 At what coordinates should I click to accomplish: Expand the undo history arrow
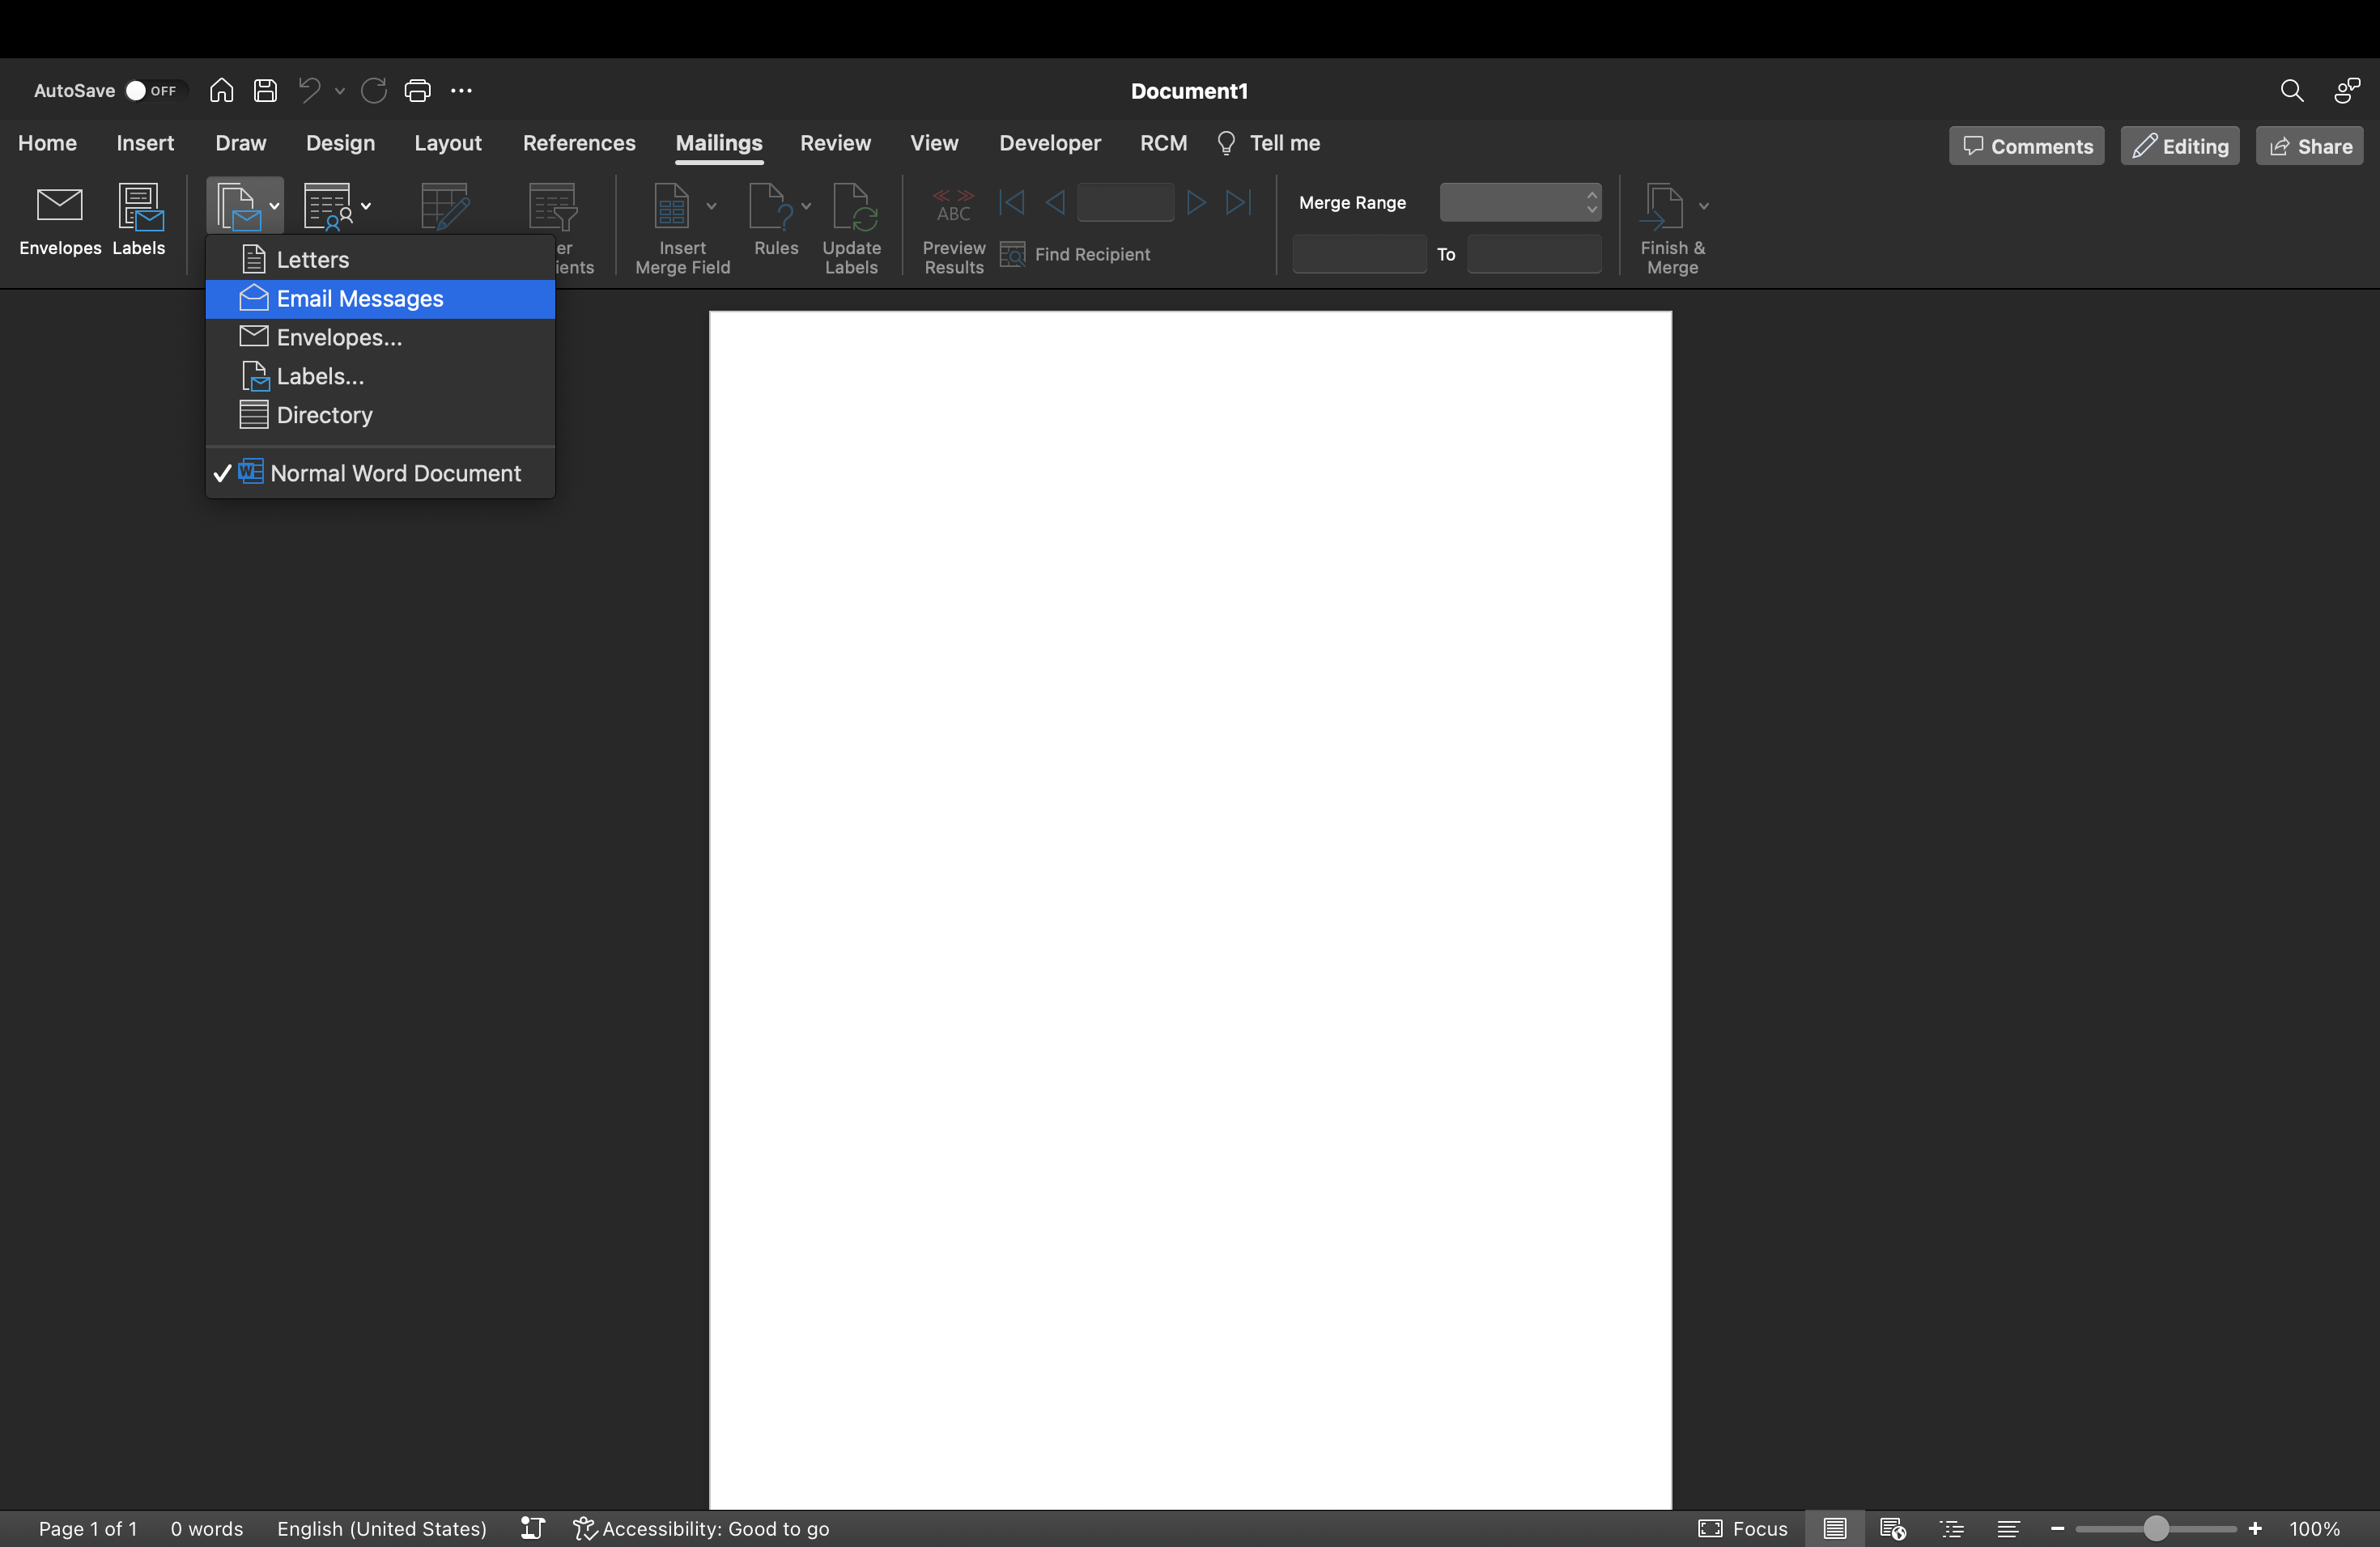[340, 91]
